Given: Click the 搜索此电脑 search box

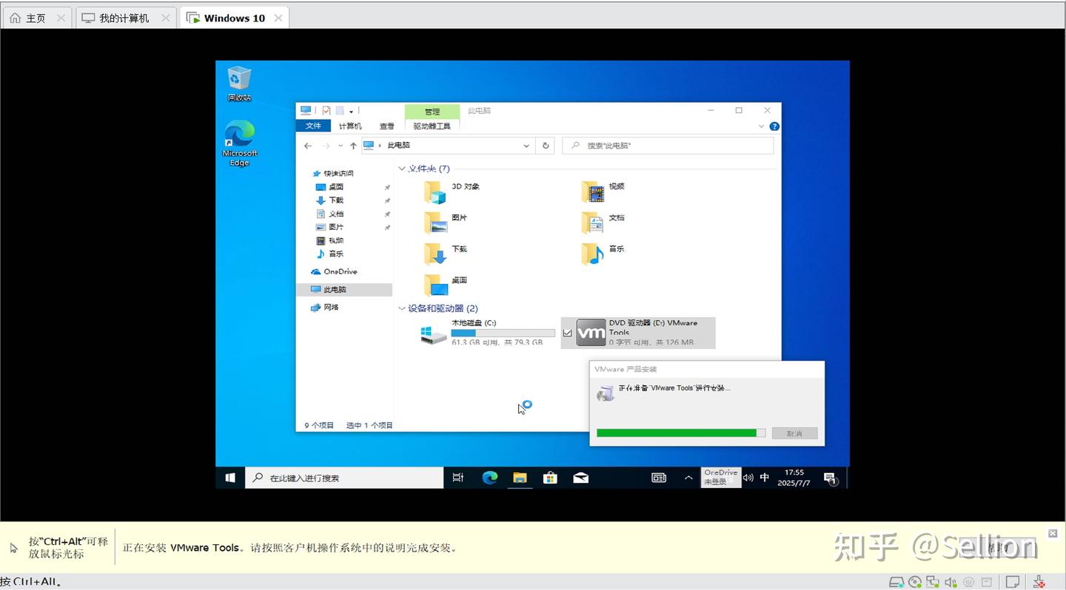Looking at the screenshot, I should 666,145.
